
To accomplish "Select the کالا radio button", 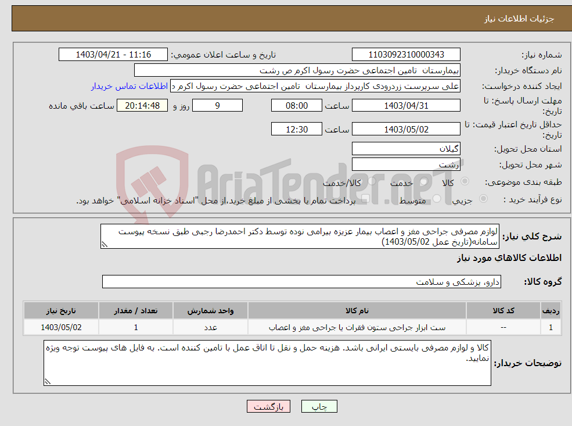I will (x=465, y=181).
